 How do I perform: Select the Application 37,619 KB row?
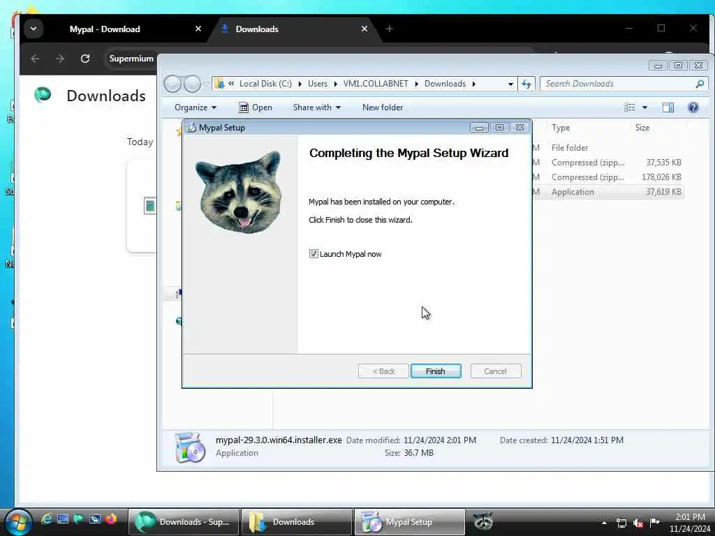[x=608, y=192]
